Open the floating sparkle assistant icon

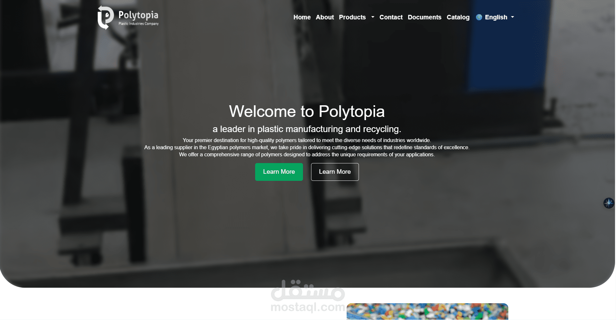pos(609,203)
